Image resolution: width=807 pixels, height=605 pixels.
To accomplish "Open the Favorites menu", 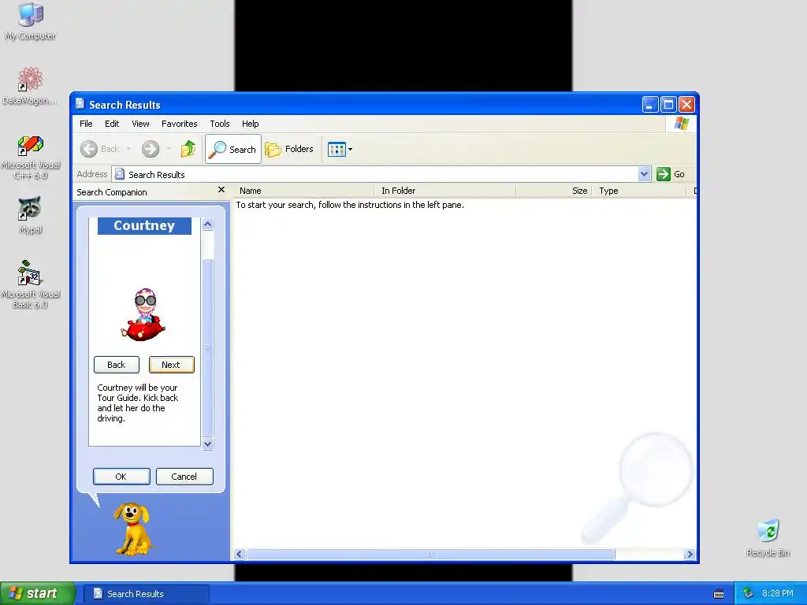I will pyautogui.click(x=179, y=124).
